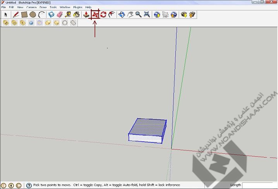Choose the Rectangle drawing tool

click(24, 15)
